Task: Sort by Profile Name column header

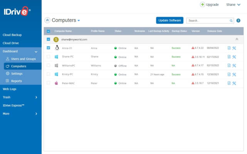Action: coord(97,31)
